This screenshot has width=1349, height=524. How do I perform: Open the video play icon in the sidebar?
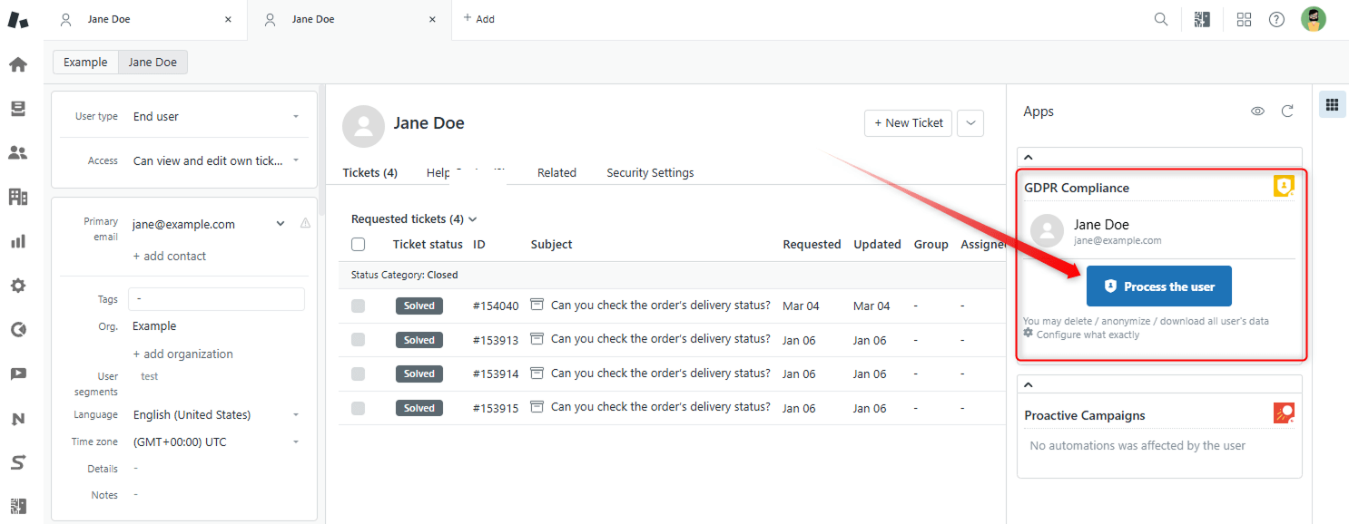point(18,374)
